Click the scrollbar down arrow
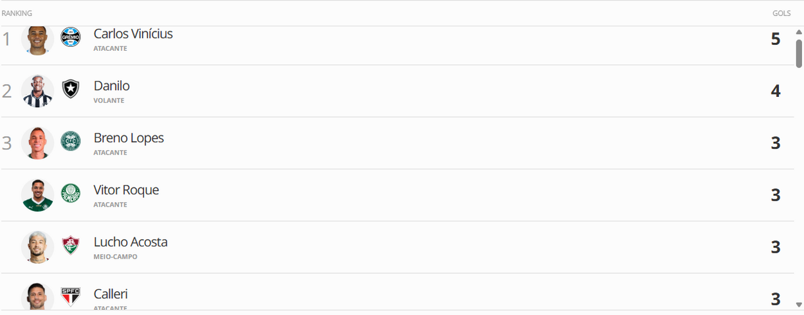The height and width of the screenshot is (315, 804). [799, 305]
